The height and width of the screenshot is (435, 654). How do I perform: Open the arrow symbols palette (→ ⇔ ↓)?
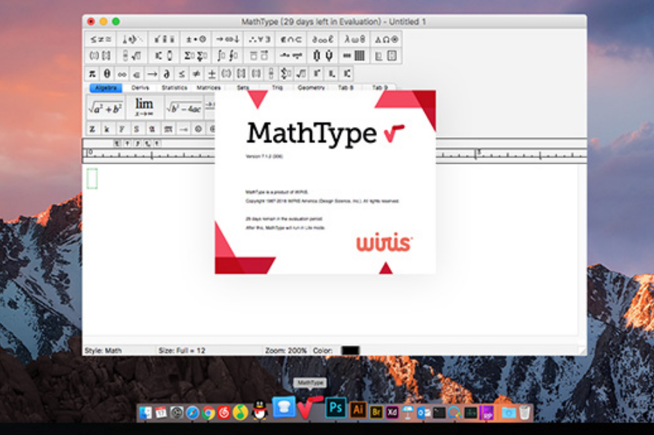coord(227,40)
